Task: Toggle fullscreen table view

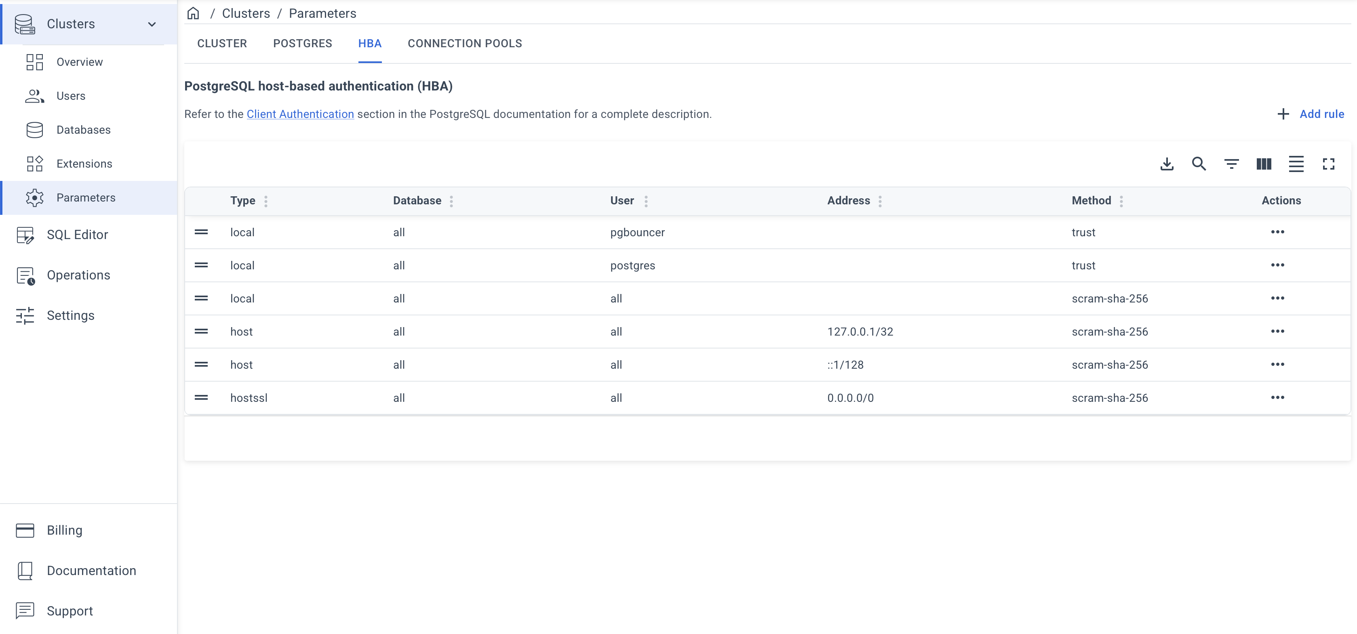Action: tap(1329, 164)
